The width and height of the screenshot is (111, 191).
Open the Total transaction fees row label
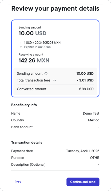point(34,80)
